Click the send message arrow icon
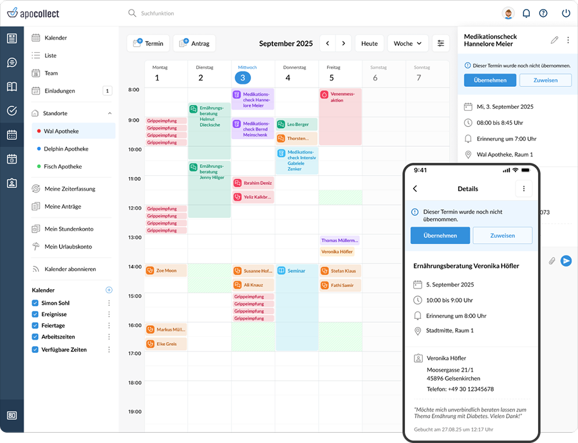578x443 pixels. click(566, 261)
